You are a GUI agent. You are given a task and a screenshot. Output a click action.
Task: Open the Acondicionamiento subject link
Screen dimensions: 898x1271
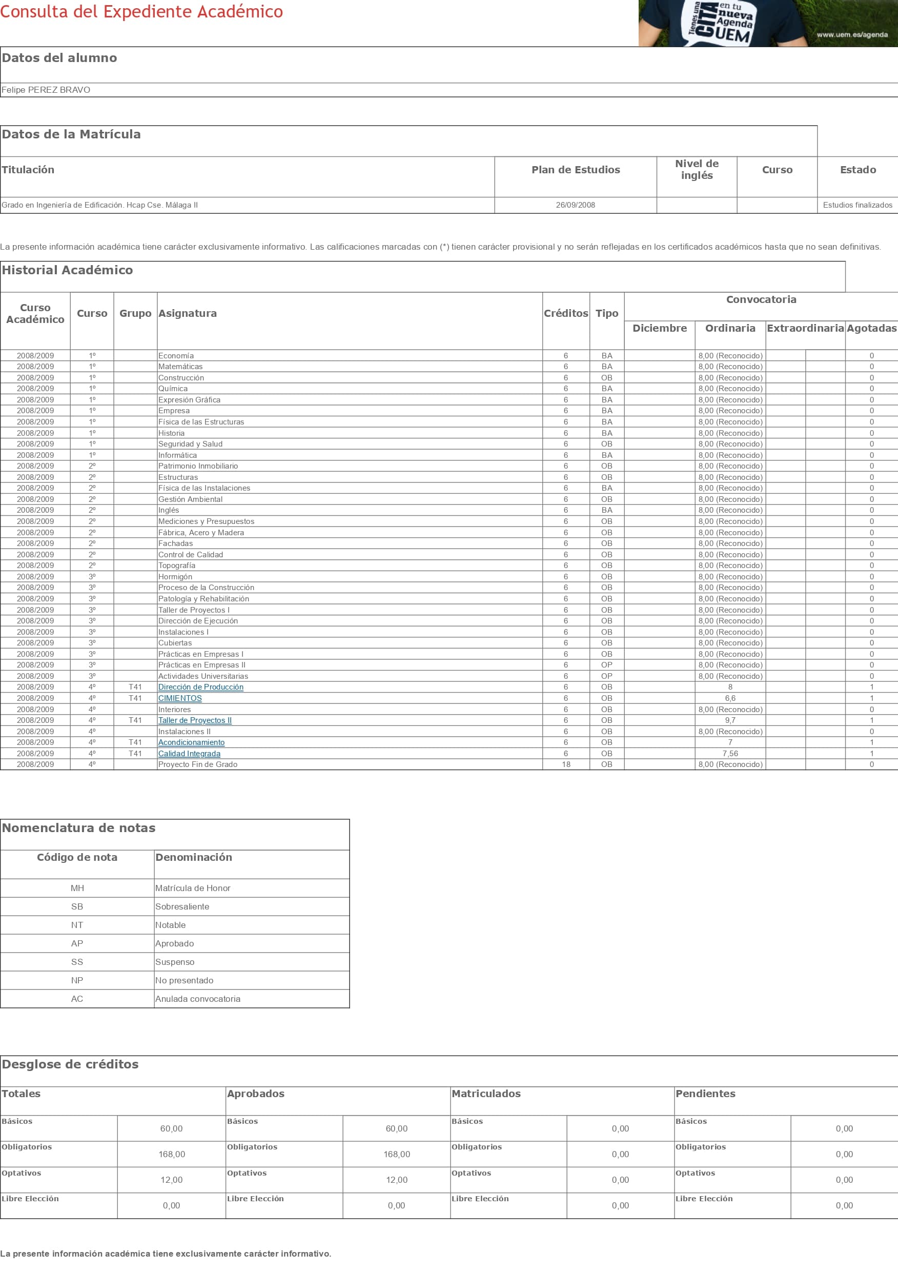click(x=192, y=742)
